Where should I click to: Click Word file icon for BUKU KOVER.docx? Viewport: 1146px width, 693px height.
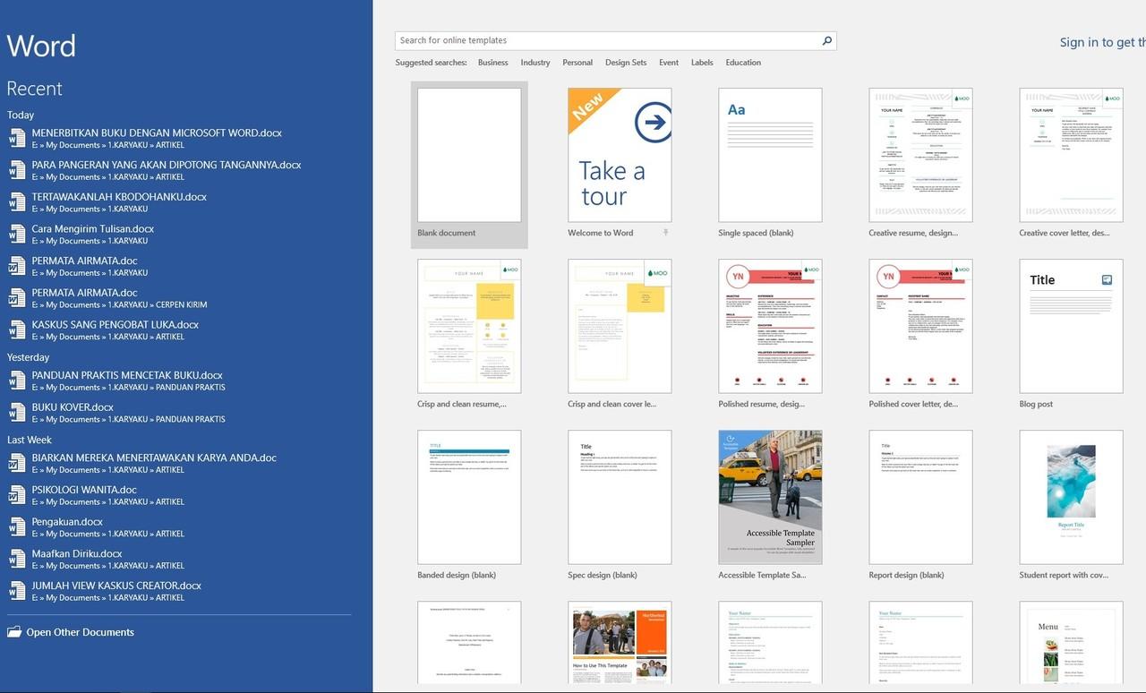pos(17,413)
